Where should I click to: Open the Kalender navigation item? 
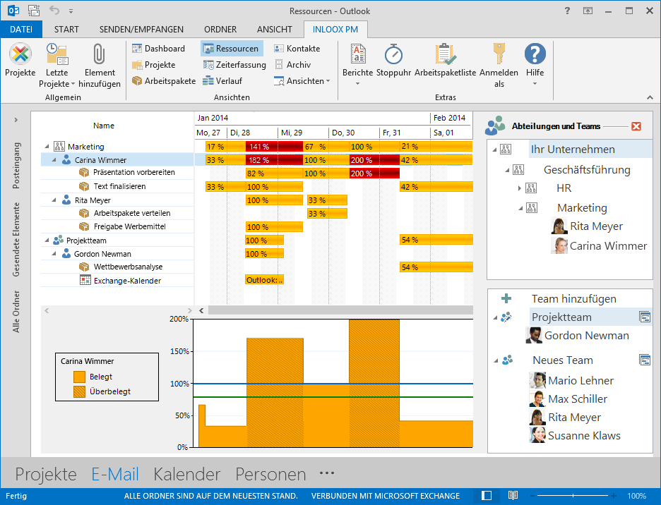click(x=186, y=474)
